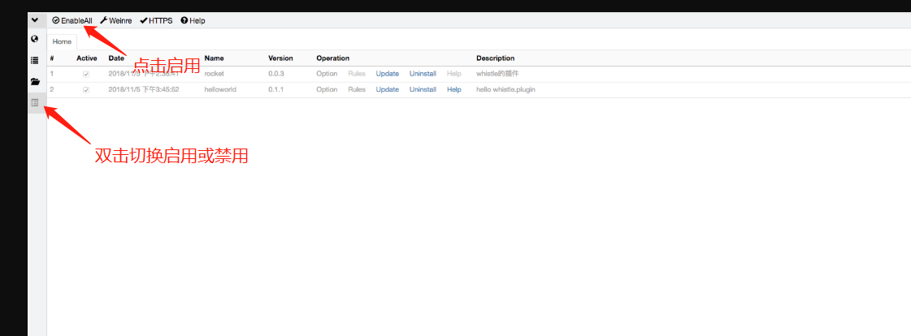Click Option for helloworld plugin

tap(327, 89)
